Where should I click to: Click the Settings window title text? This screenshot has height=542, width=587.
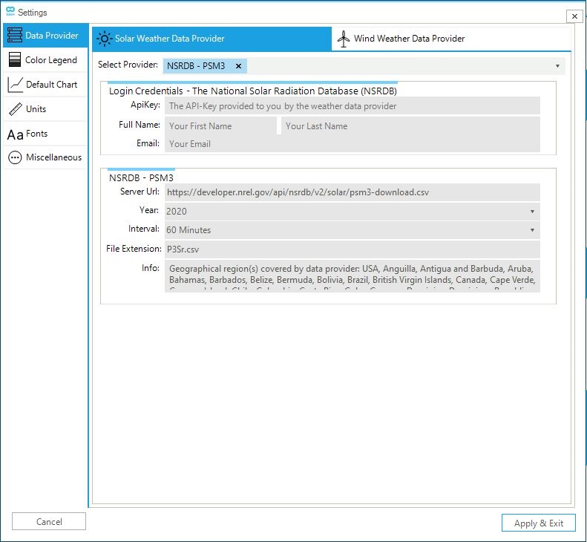point(33,13)
